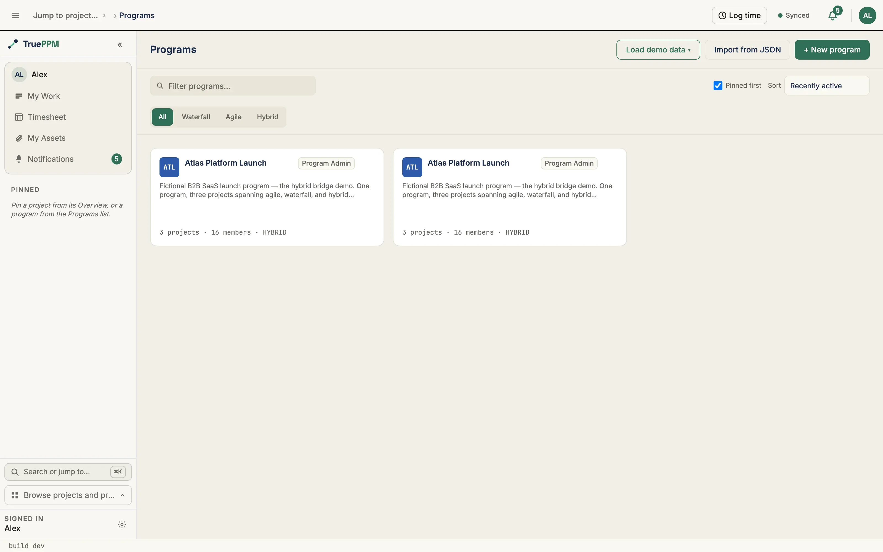Open My Assets in the sidebar
This screenshot has width=883, height=552.
[68, 138]
